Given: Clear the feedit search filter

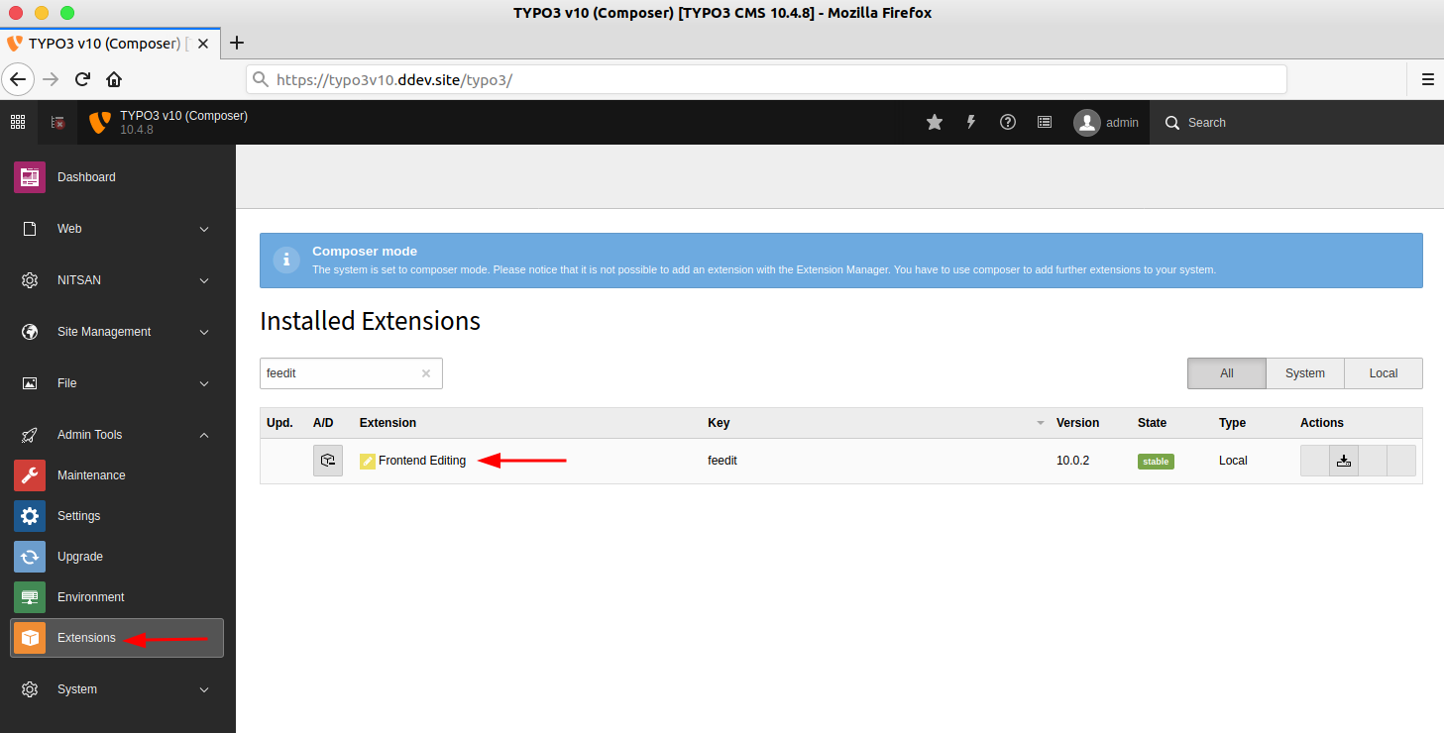Looking at the screenshot, I should 426,373.
